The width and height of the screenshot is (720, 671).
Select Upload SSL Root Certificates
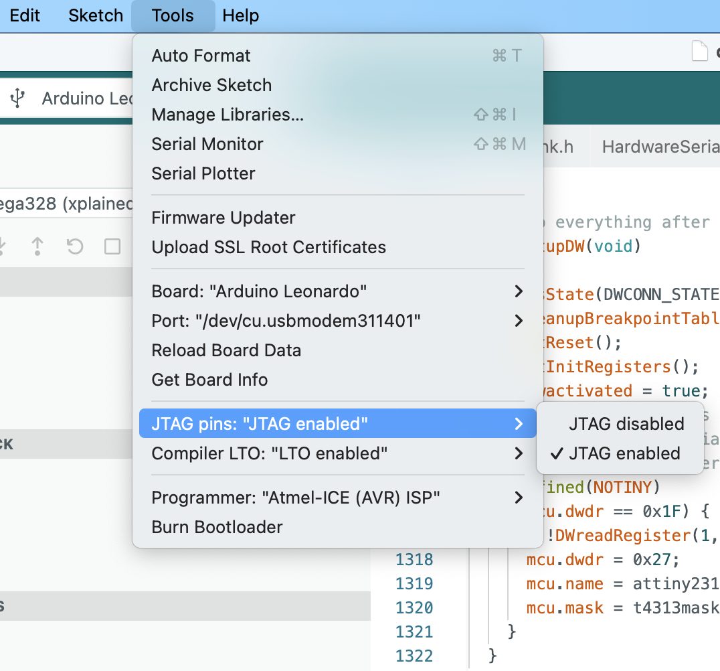[x=337, y=247]
